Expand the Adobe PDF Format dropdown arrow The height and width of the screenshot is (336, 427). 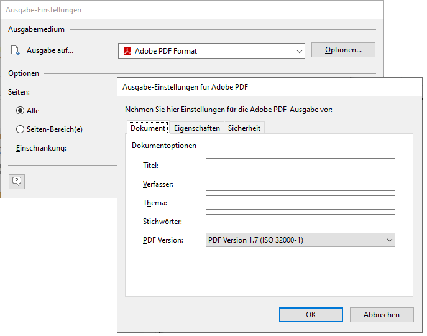(300, 51)
